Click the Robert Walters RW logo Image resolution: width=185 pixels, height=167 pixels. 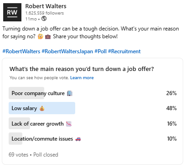(12, 12)
